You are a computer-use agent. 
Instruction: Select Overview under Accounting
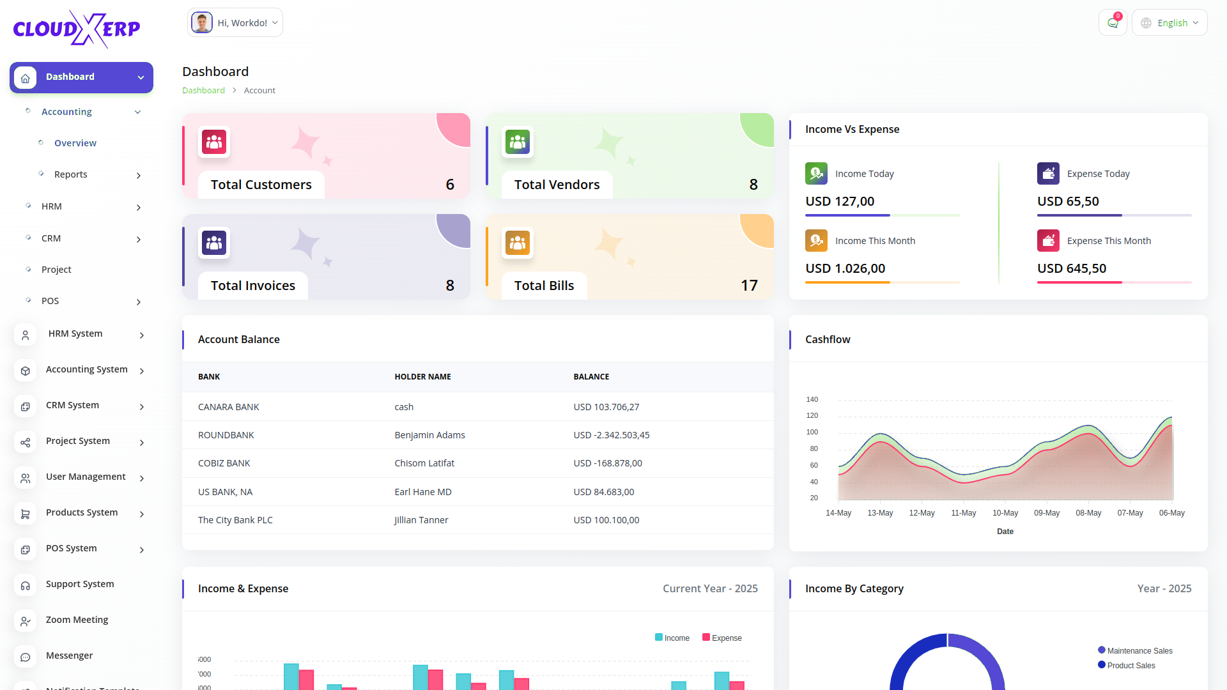pos(75,143)
